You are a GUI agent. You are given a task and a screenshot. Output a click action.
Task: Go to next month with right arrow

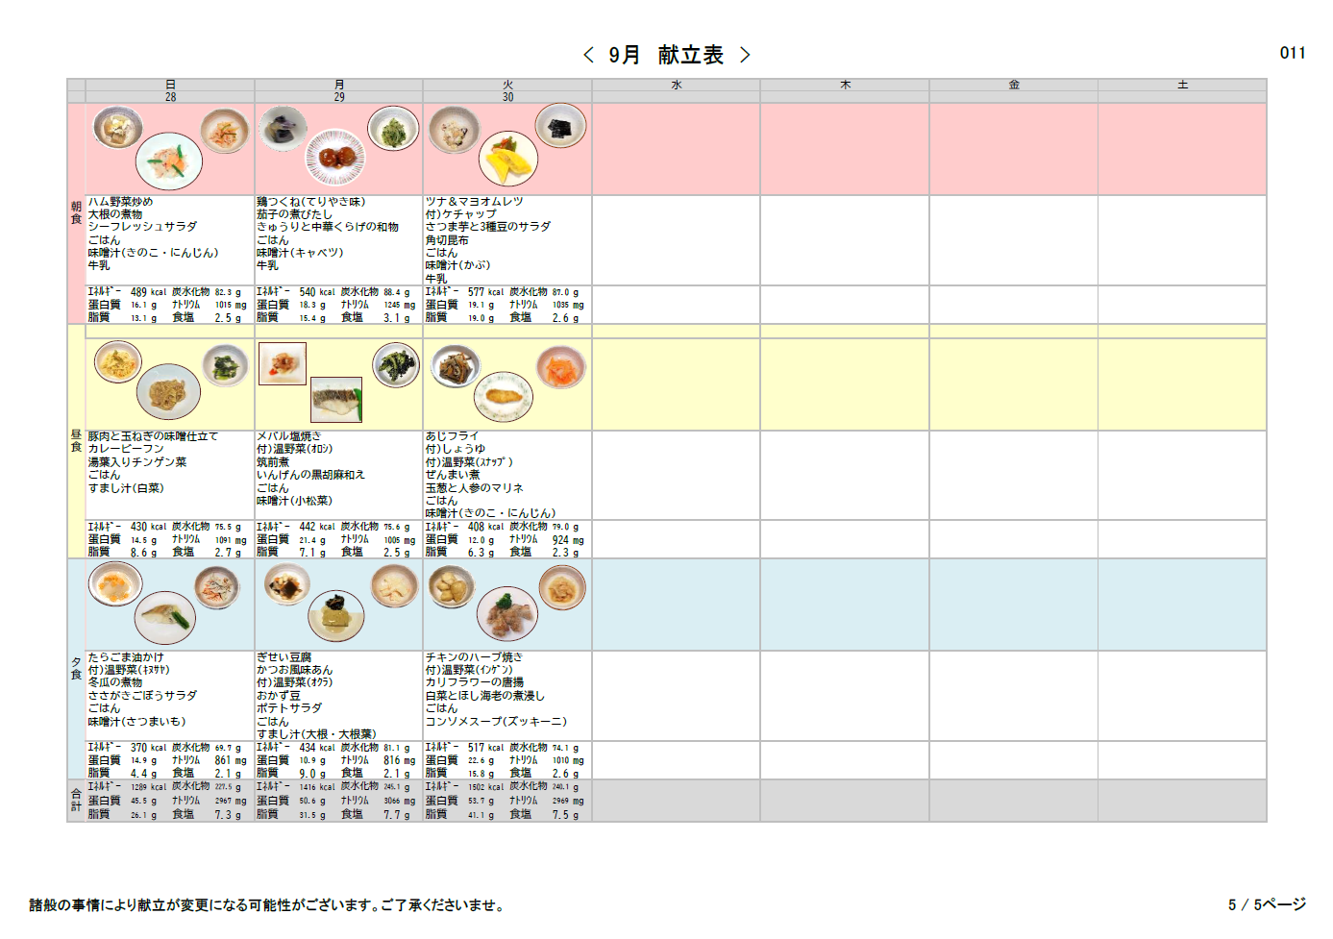(x=745, y=55)
